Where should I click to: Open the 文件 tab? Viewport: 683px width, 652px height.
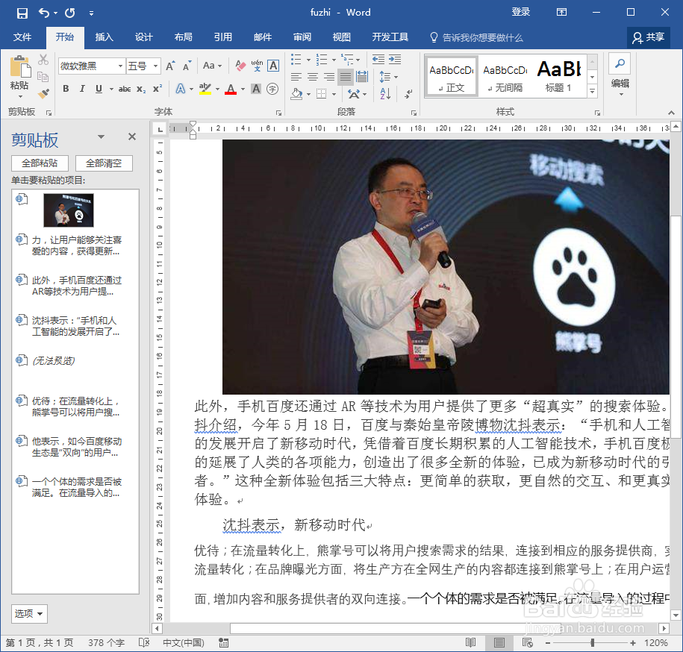point(22,37)
